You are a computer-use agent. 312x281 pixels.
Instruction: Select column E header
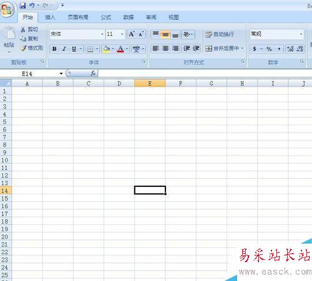pyautogui.click(x=150, y=83)
